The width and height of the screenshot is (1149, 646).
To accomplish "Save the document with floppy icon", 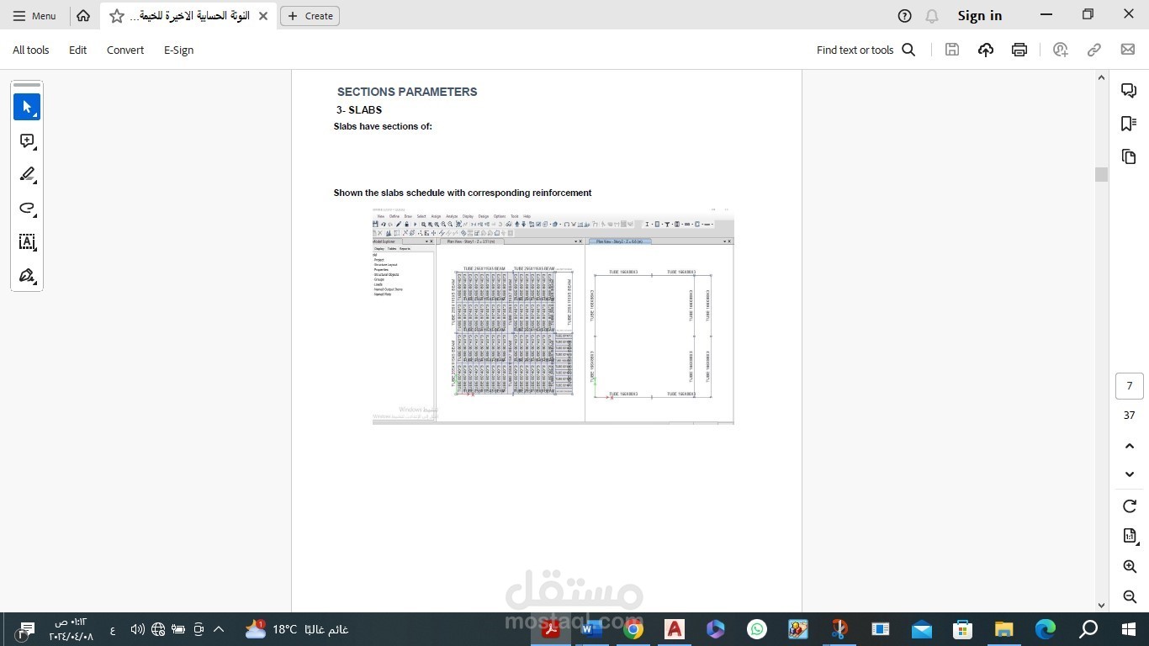I will click(952, 50).
